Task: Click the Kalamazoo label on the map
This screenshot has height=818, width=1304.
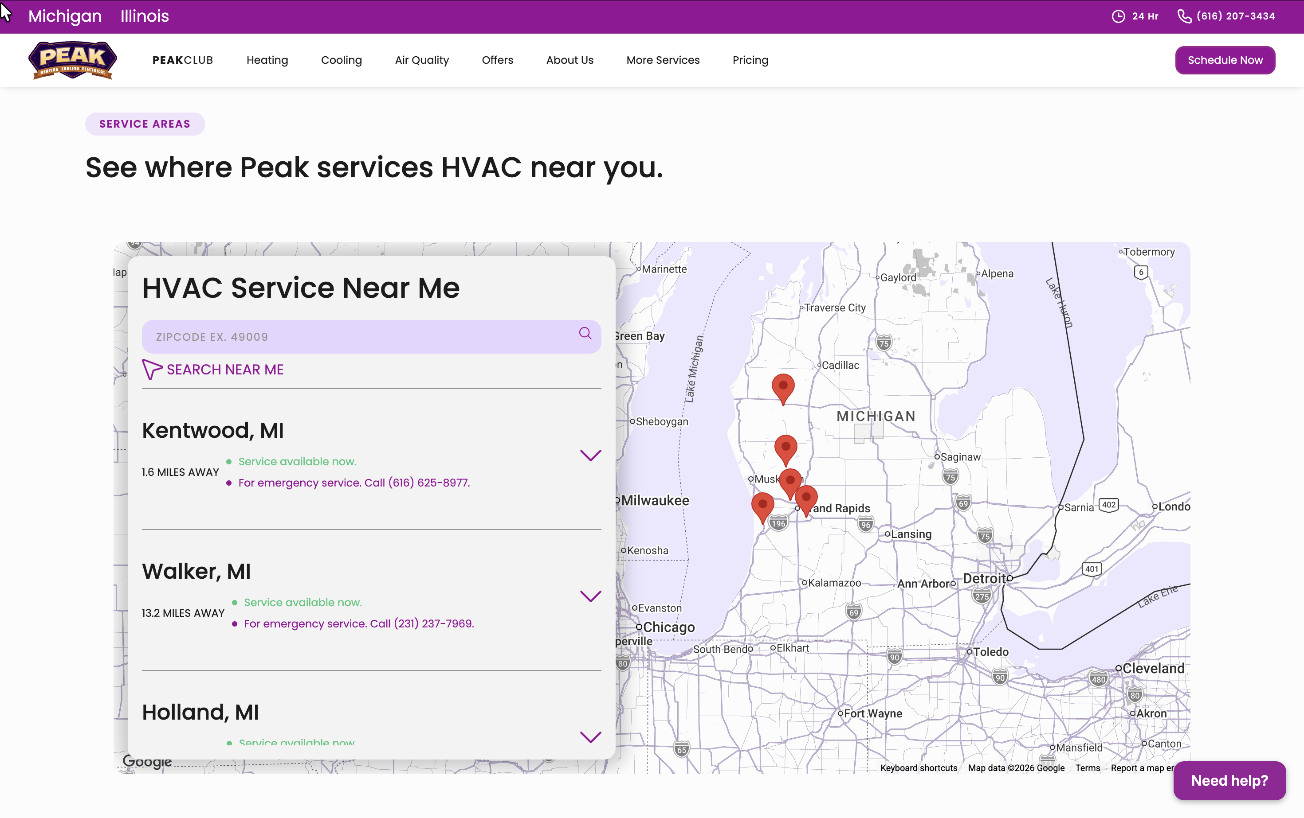Action: pyautogui.click(x=834, y=583)
